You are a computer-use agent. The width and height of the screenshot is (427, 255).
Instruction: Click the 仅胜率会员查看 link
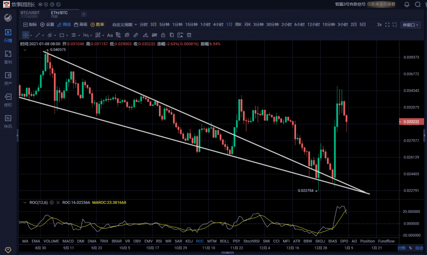coord(381,4)
